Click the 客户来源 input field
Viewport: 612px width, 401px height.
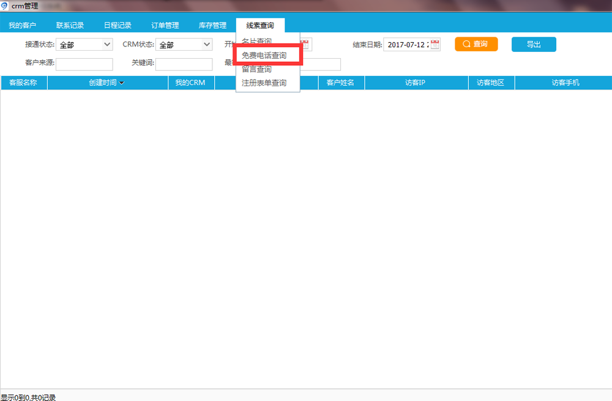(84, 64)
